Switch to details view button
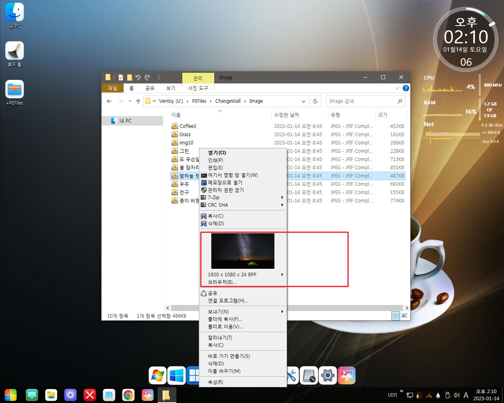 pyautogui.click(x=396, y=316)
